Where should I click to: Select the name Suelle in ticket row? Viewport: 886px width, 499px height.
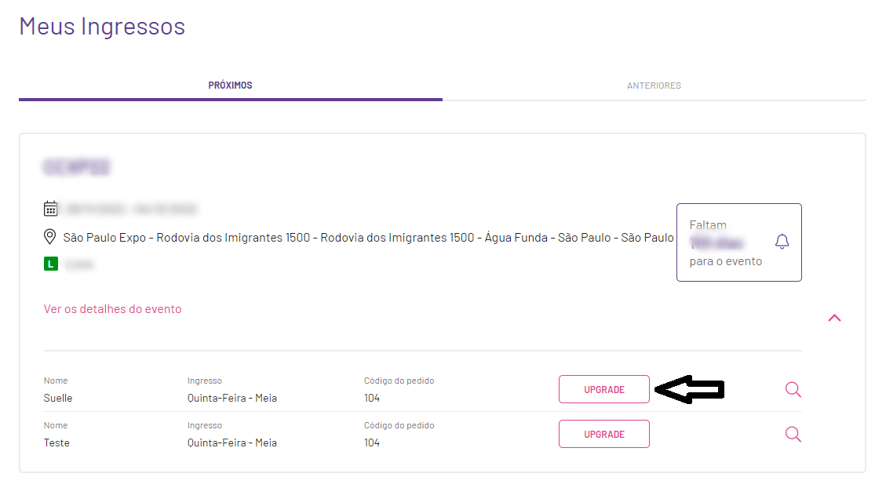tap(58, 398)
